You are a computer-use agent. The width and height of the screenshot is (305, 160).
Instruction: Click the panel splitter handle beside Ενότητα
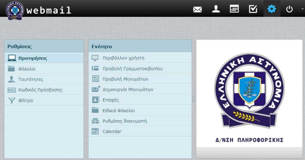[194, 99]
